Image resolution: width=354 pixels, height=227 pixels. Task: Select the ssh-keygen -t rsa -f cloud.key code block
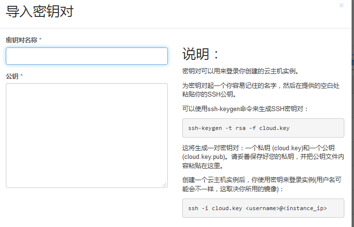click(263, 128)
